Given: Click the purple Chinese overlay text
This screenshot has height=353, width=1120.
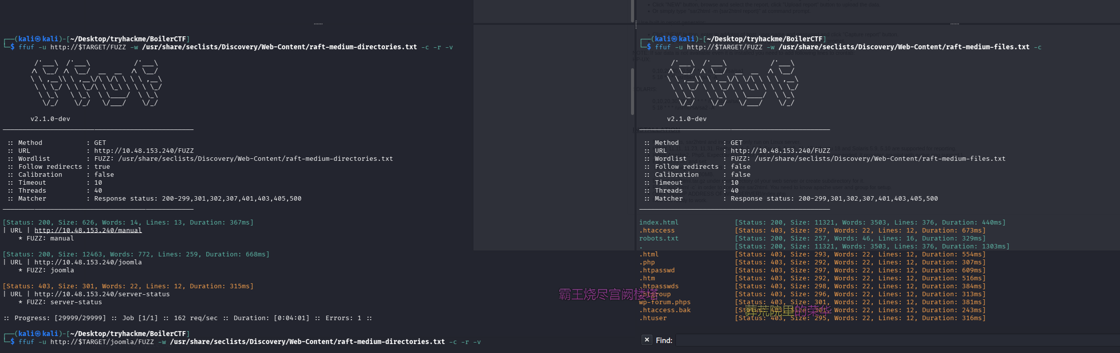Looking at the screenshot, I should point(608,295).
